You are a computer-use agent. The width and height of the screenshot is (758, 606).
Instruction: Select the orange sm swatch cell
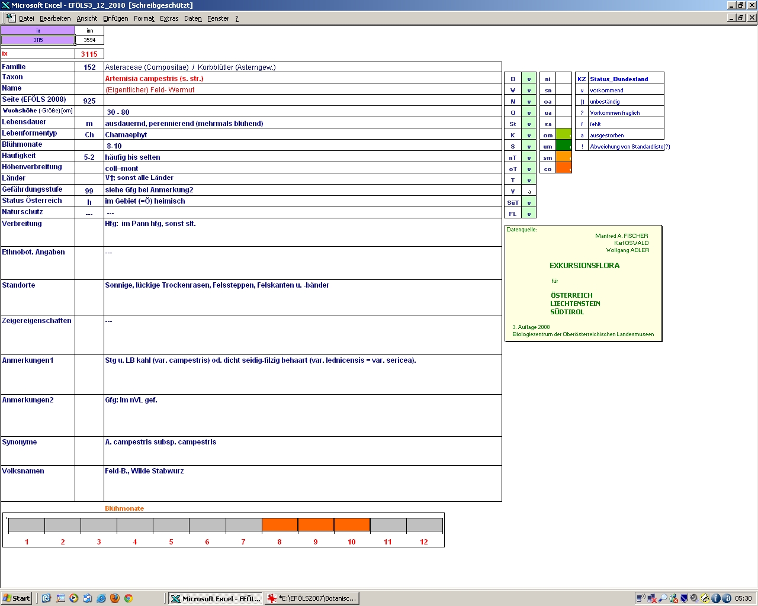pos(564,157)
